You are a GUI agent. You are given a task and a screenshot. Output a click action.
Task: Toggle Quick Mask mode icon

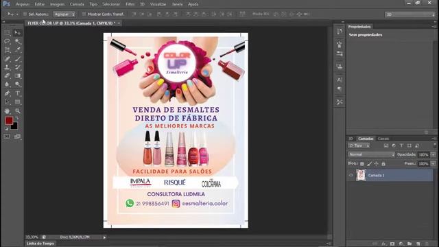[x=7, y=137]
